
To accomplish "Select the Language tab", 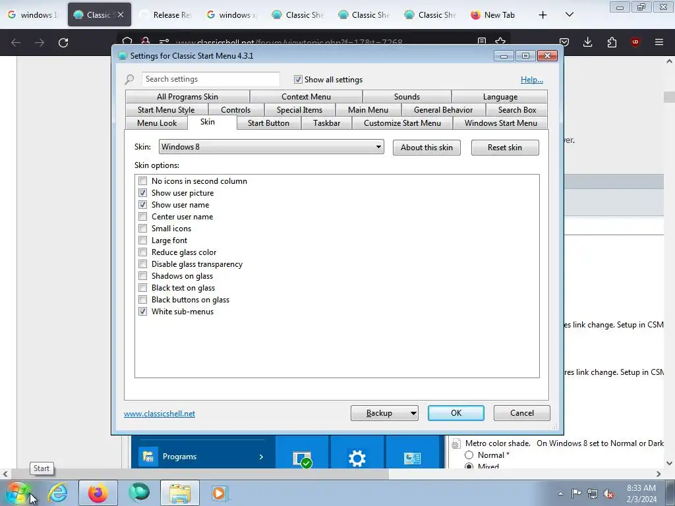I will point(500,97).
